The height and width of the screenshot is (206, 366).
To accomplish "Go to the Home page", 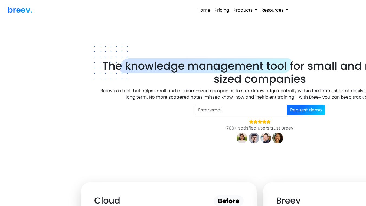I will [x=204, y=10].
